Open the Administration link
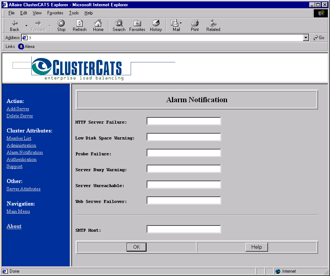The height and width of the screenshot is (276, 330). 21,145
